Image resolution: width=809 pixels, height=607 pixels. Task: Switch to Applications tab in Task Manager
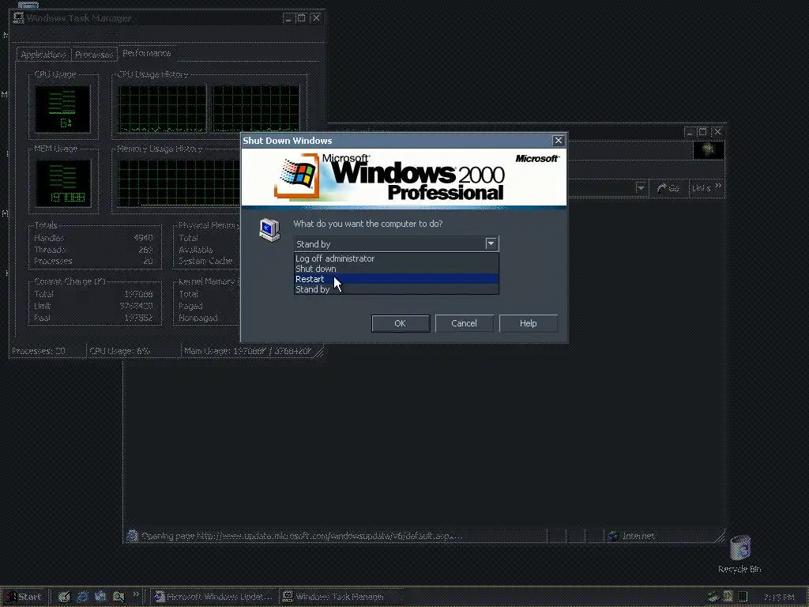43,55
